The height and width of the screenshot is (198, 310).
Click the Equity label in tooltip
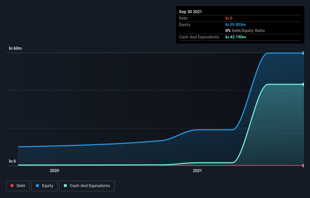[x=185, y=24]
